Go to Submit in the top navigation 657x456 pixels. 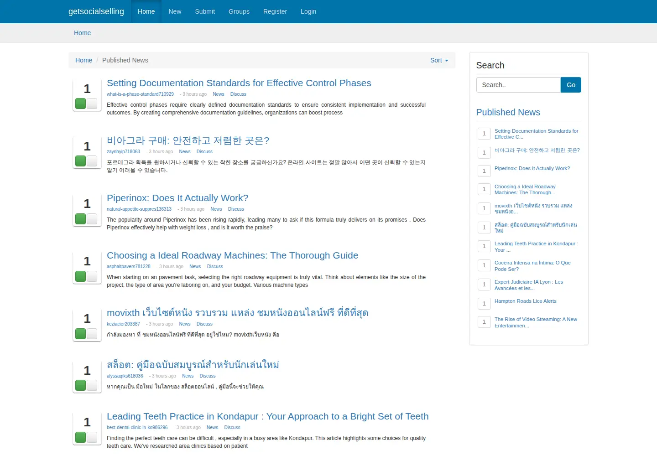pyautogui.click(x=205, y=11)
